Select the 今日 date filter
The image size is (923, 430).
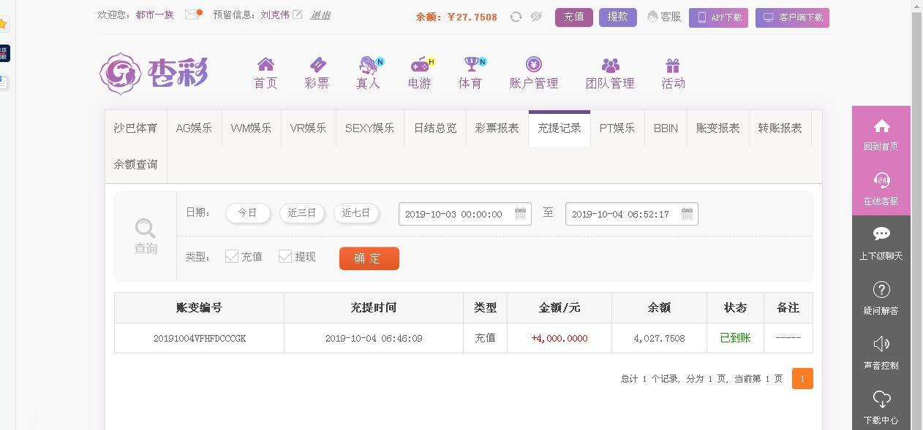pos(248,212)
